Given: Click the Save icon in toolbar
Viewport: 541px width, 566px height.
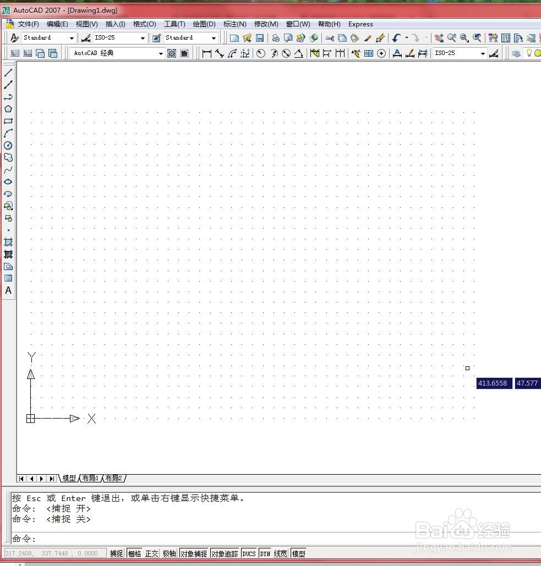Looking at the screenshot, I should pyautogui.click(x=260, y=38).
